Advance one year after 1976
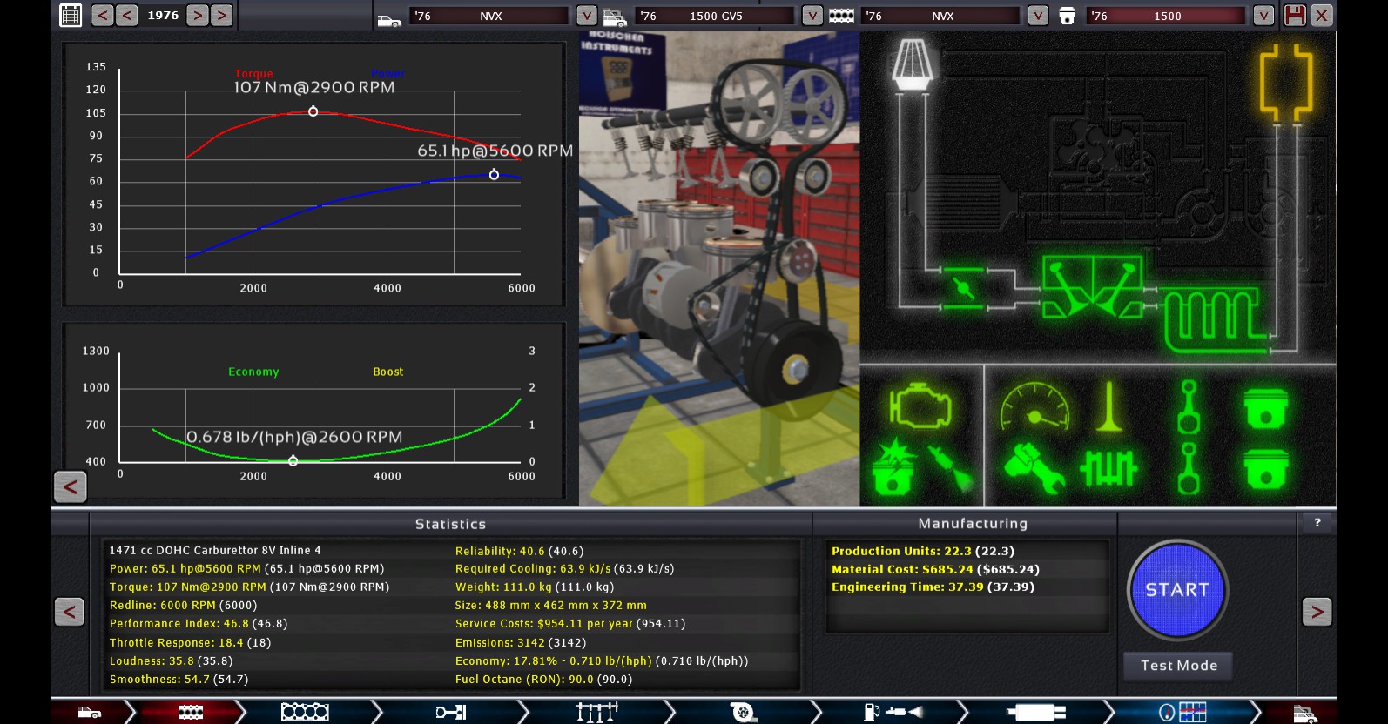Screen dimensions: 1388x724 [198, 15]
